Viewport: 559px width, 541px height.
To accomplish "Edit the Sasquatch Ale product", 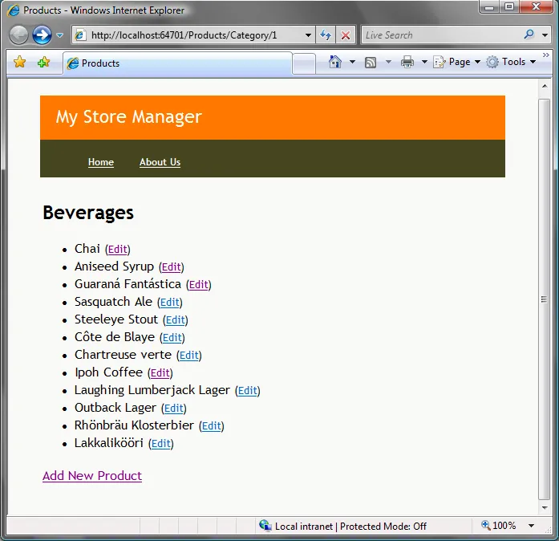I will coord(169,303).
